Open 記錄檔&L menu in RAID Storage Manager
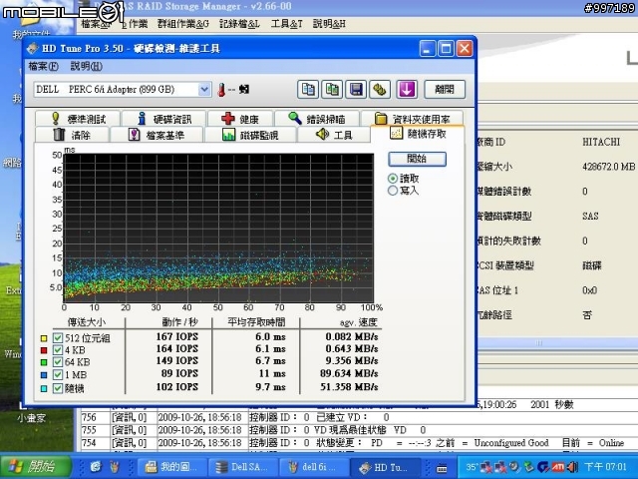 click(x=239, y=24)
